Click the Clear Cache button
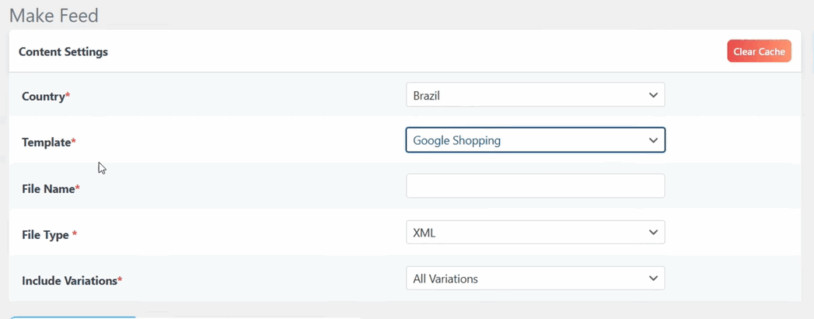This screenshot has width=814, height=319. click(x=758, y=52)
